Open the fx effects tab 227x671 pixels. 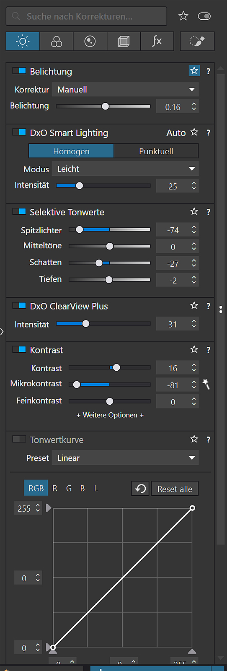click(157, 41)
